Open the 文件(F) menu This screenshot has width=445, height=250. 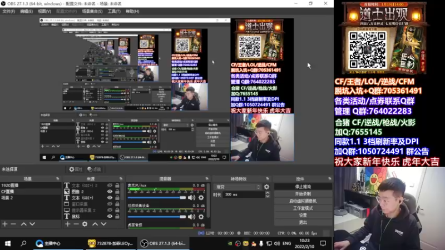pos(8,11)
